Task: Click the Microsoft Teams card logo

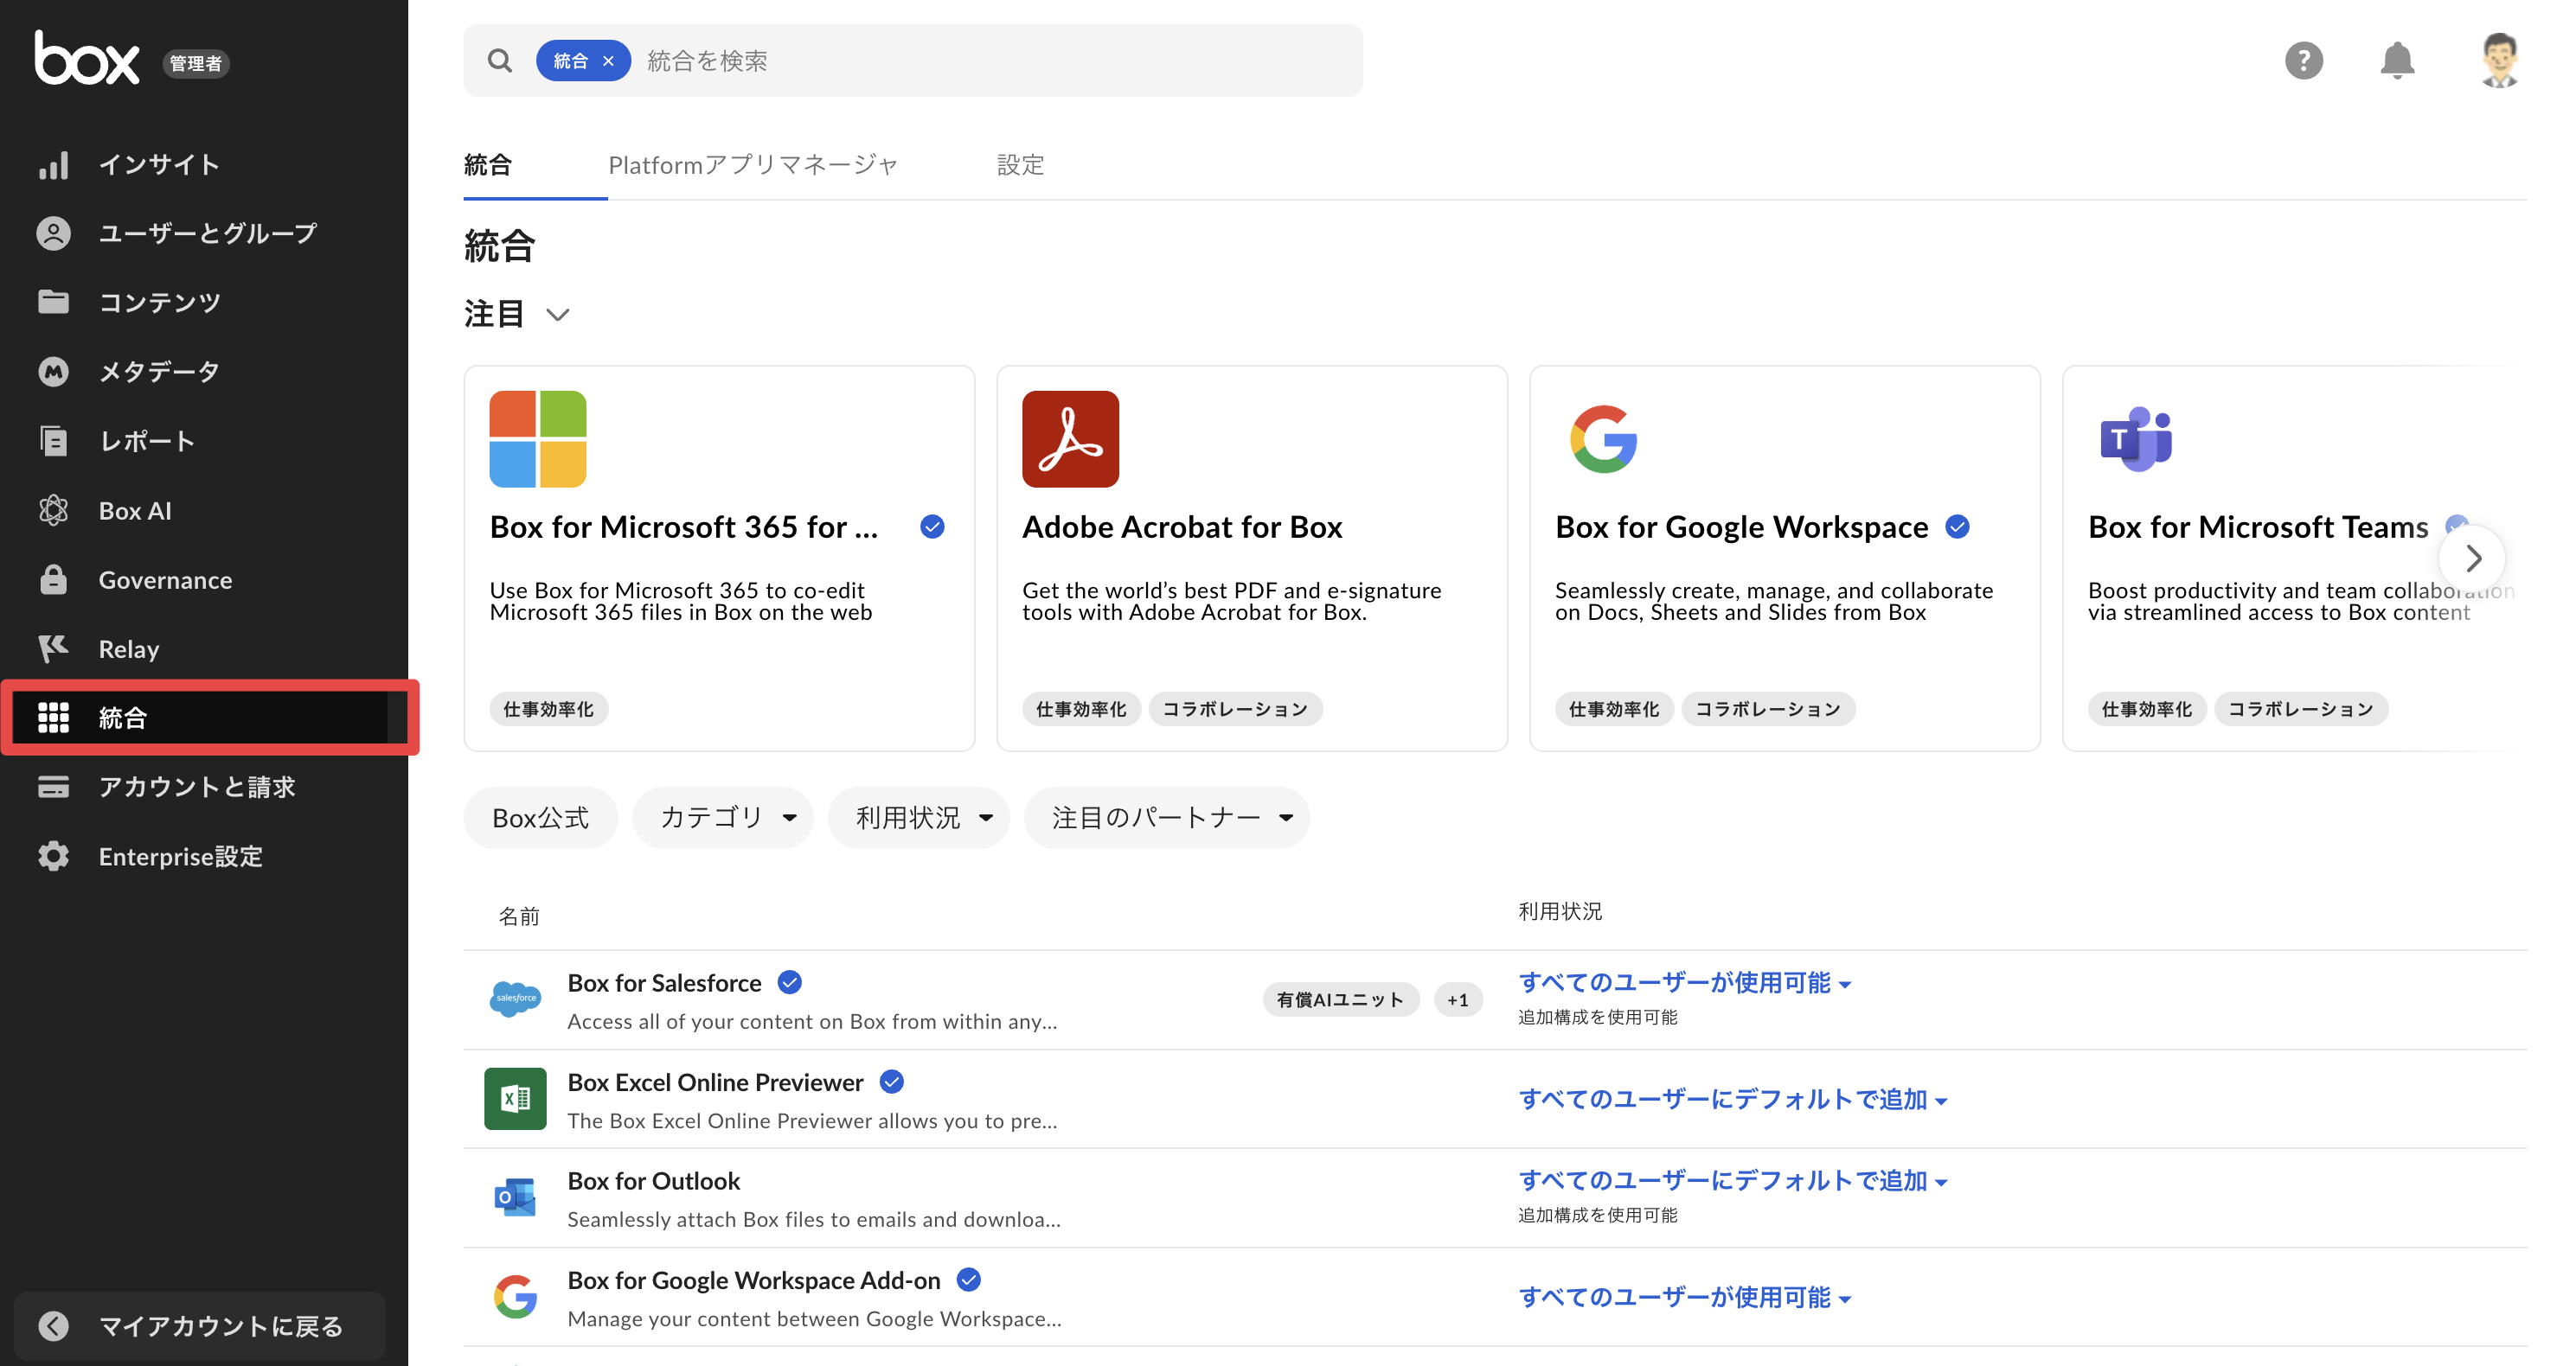Action: (x=2136, y=438)
